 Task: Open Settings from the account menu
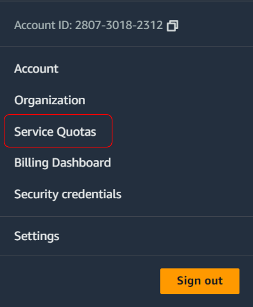37,236
